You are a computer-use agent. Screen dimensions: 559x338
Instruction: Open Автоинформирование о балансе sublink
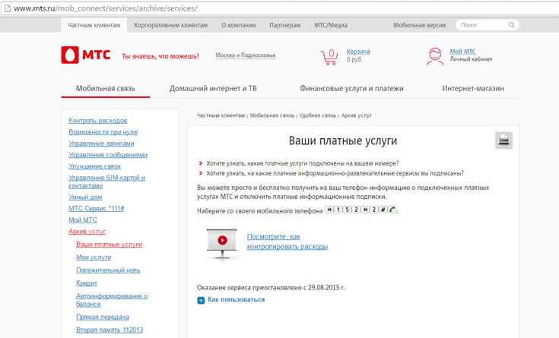tap(112, 300)
